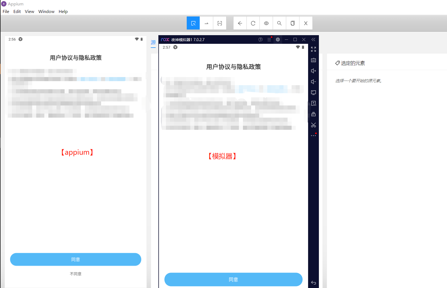Open Nox keyboard mapping icon
The width and height of the screenshot is (447, 288).
(x=313, y=60)
